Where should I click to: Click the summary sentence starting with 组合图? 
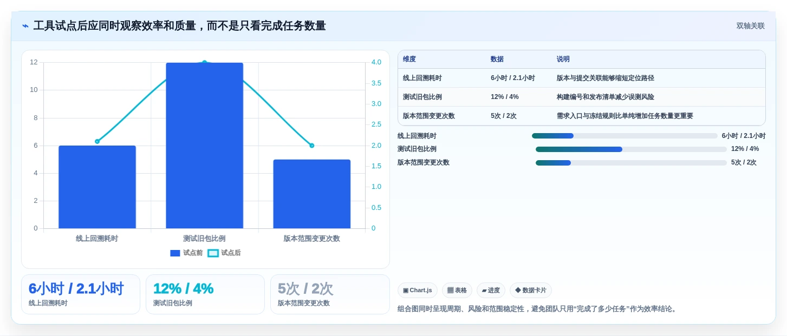coord(538,309)
